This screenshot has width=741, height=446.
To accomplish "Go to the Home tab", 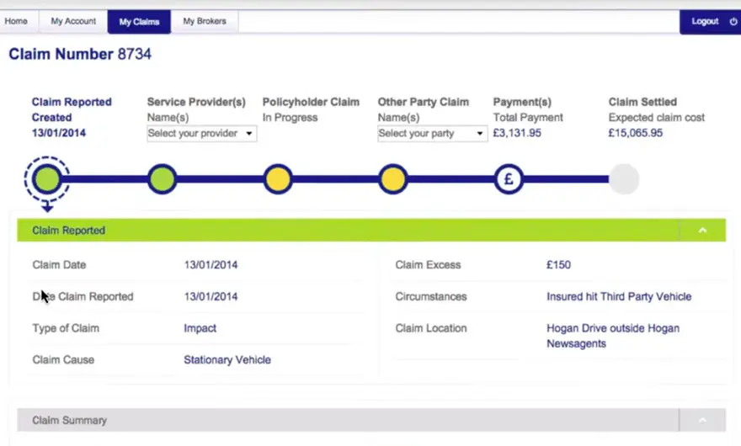I will [16, 21].
